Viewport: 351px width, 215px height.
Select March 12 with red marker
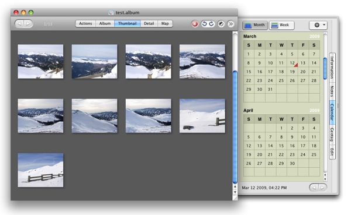click(292, 63)
